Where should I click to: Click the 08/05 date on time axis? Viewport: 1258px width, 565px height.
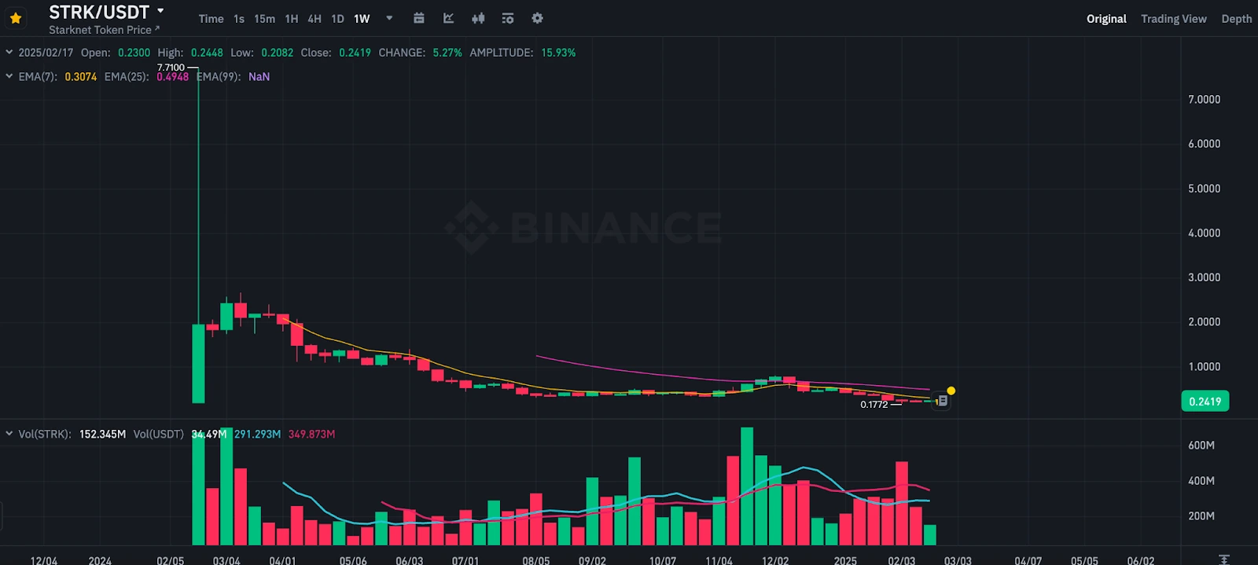point(536,560)
